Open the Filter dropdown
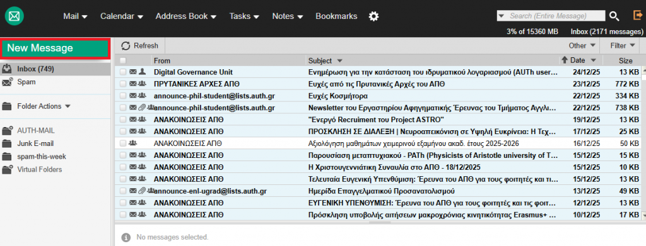The width and height of the screenshot is (646, 246). (623, 45)
